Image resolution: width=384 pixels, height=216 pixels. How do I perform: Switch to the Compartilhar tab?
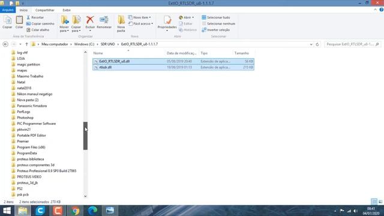pyautogui.click(x=45, y=10)
